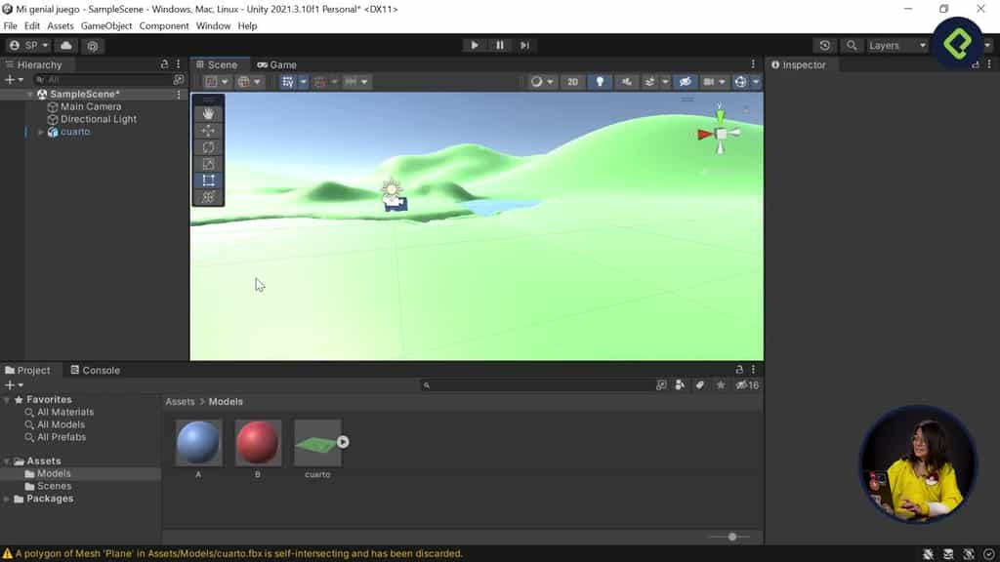Image resolution: width=1000 pixels, height=562 pixels.
Task: Activate the Rect Transform tool
Action: click(x=207, y=181)
